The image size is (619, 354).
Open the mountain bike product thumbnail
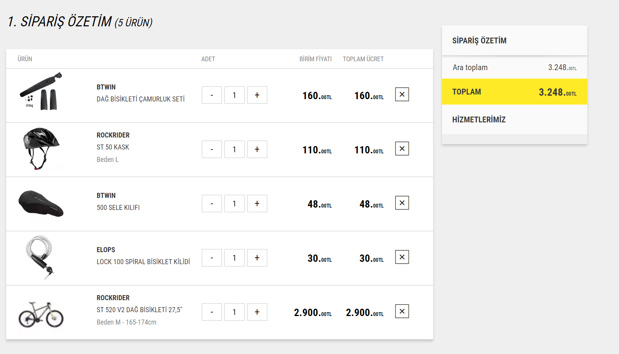pos(41,314)
